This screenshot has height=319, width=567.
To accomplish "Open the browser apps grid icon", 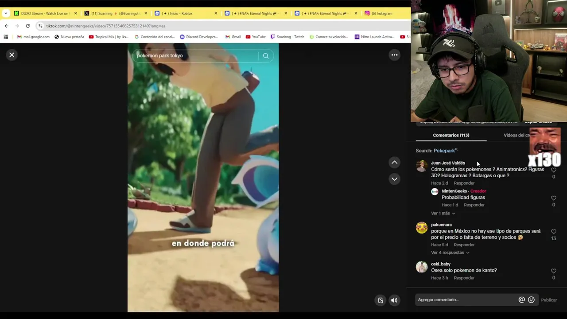I will 6,37.
